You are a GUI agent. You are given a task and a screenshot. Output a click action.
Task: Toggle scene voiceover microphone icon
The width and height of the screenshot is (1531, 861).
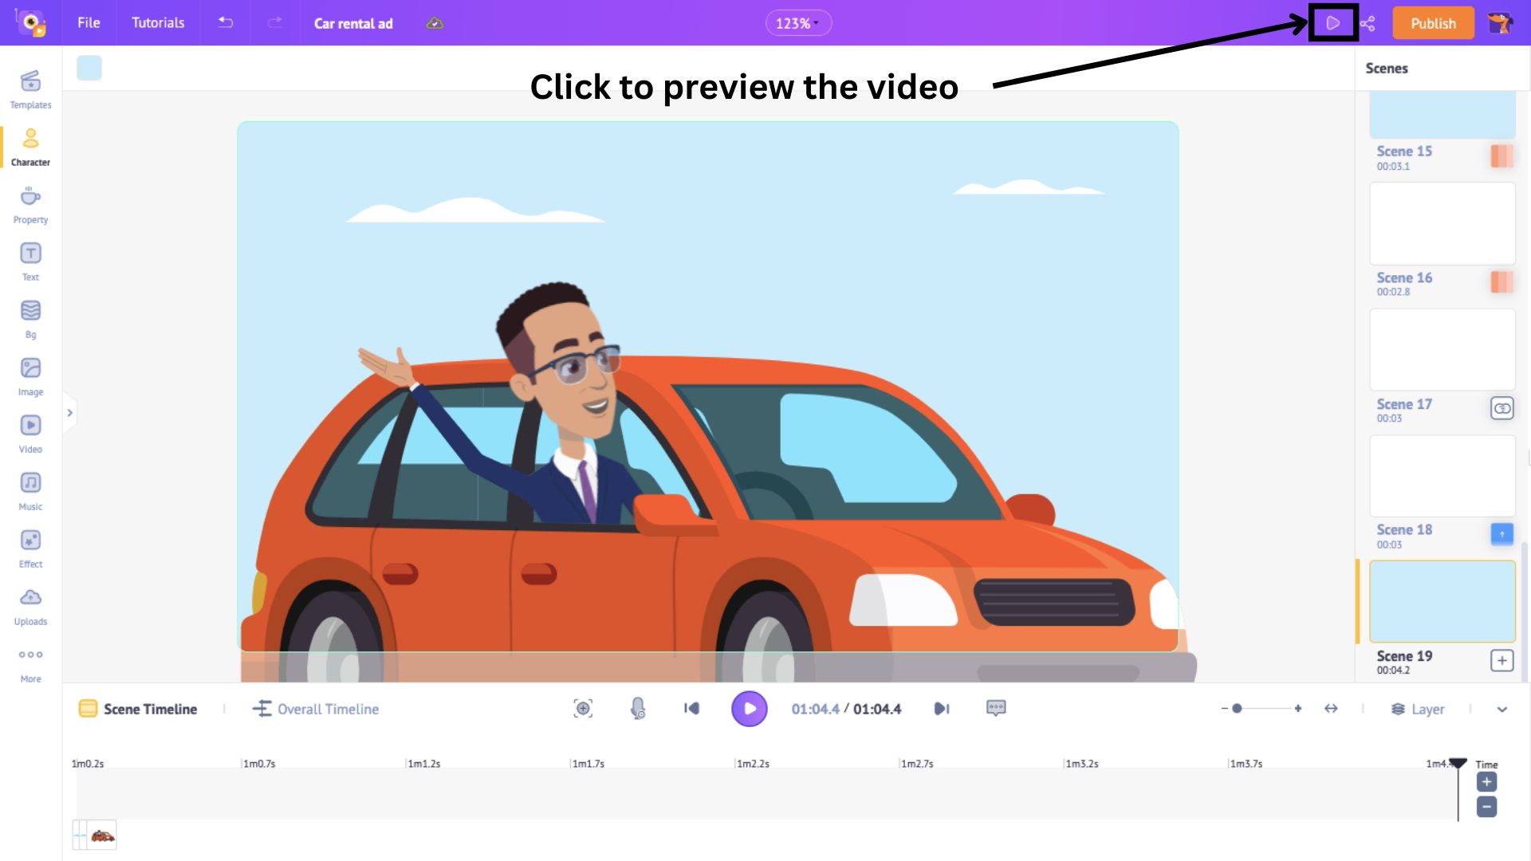(638, 707)
